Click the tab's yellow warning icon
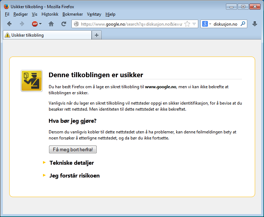The height and width of the screenshot is (217, 264). (7, 35)
